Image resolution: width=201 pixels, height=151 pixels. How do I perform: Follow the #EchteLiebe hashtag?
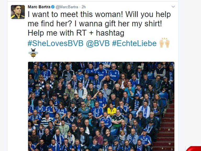[134, 43]
